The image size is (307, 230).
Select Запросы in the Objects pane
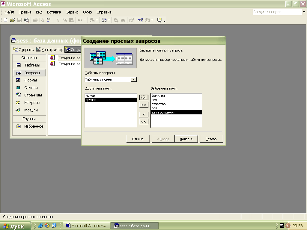point(29,73)
